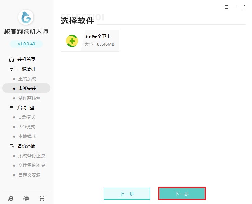Click the monitor icon beside 一键装机

(x=11, y=69)
